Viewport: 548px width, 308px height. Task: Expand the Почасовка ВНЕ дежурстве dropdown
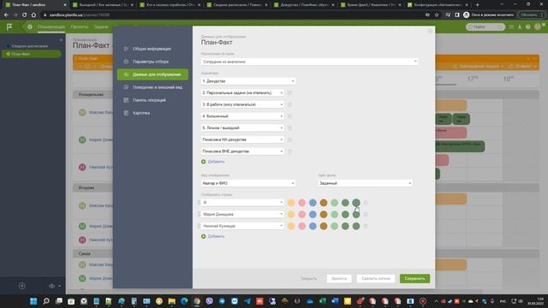click(x=242, y=151)
